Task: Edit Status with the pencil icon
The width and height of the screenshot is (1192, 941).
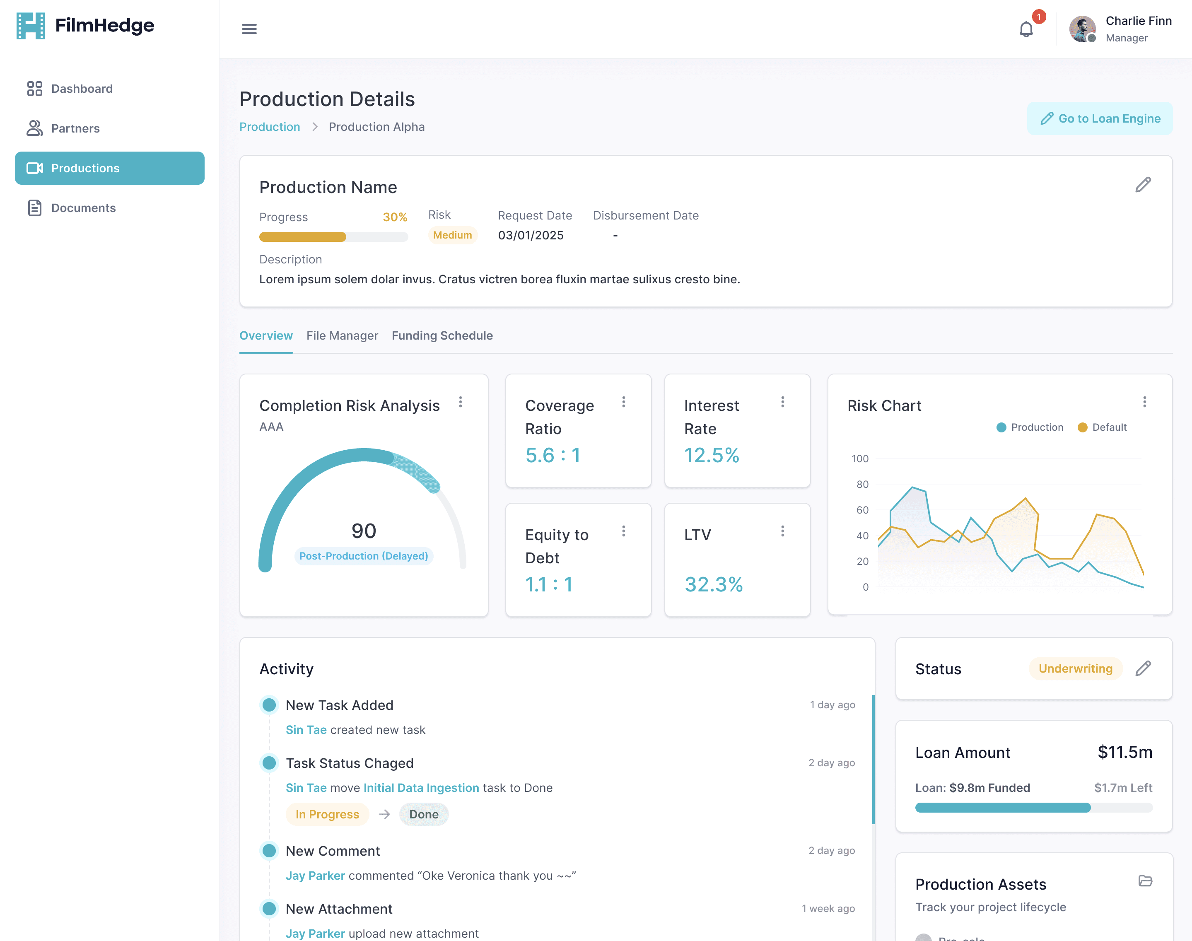Action: [1143, 668]
